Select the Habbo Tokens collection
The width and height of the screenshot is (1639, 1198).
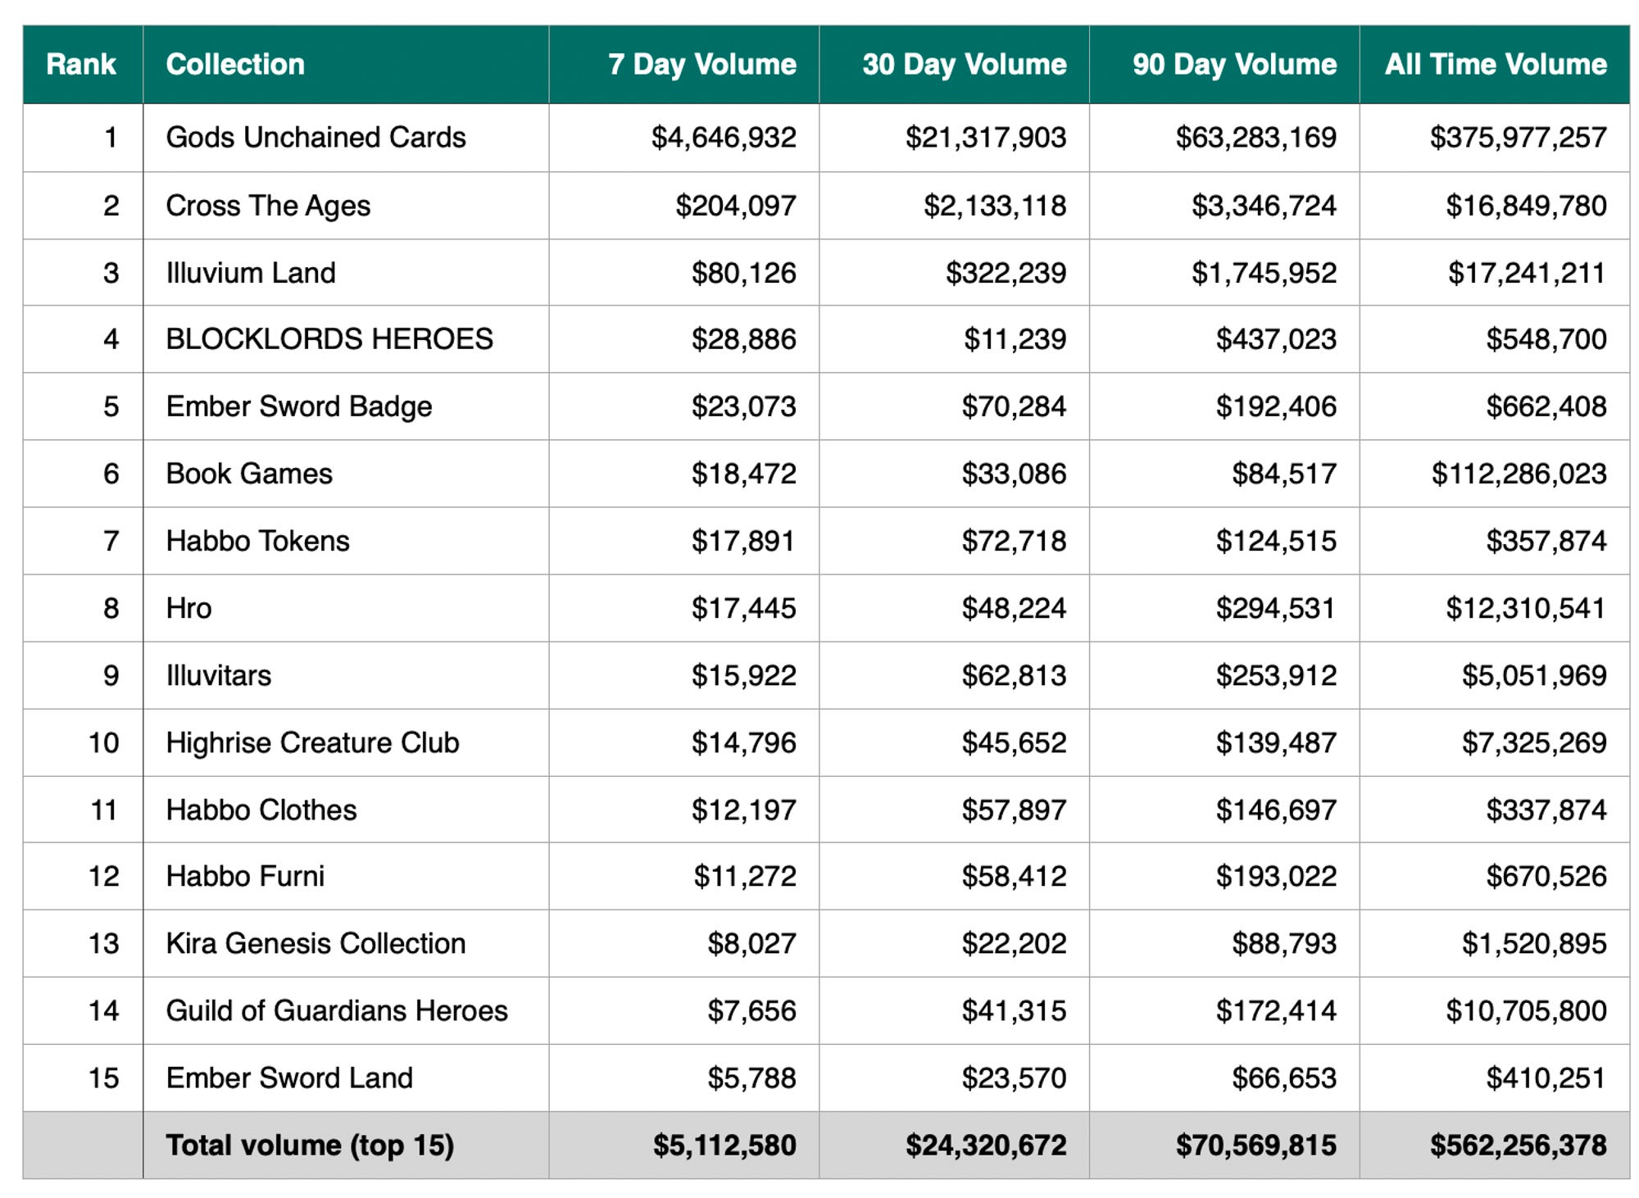pos(257,540)
